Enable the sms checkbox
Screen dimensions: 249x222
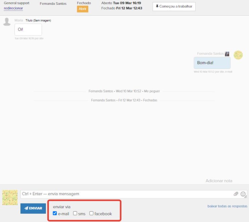[x=75, y=213]
